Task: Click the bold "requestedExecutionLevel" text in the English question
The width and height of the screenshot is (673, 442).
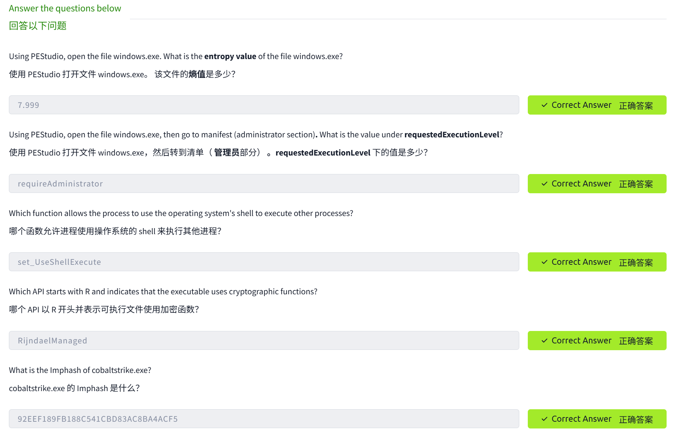Action: point(452,135)
